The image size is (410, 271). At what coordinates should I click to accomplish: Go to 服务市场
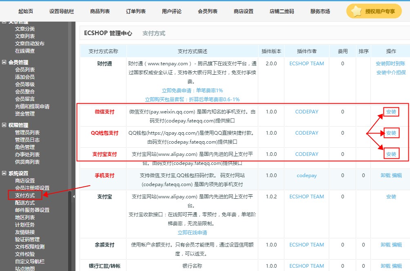(x=321, y=11)
